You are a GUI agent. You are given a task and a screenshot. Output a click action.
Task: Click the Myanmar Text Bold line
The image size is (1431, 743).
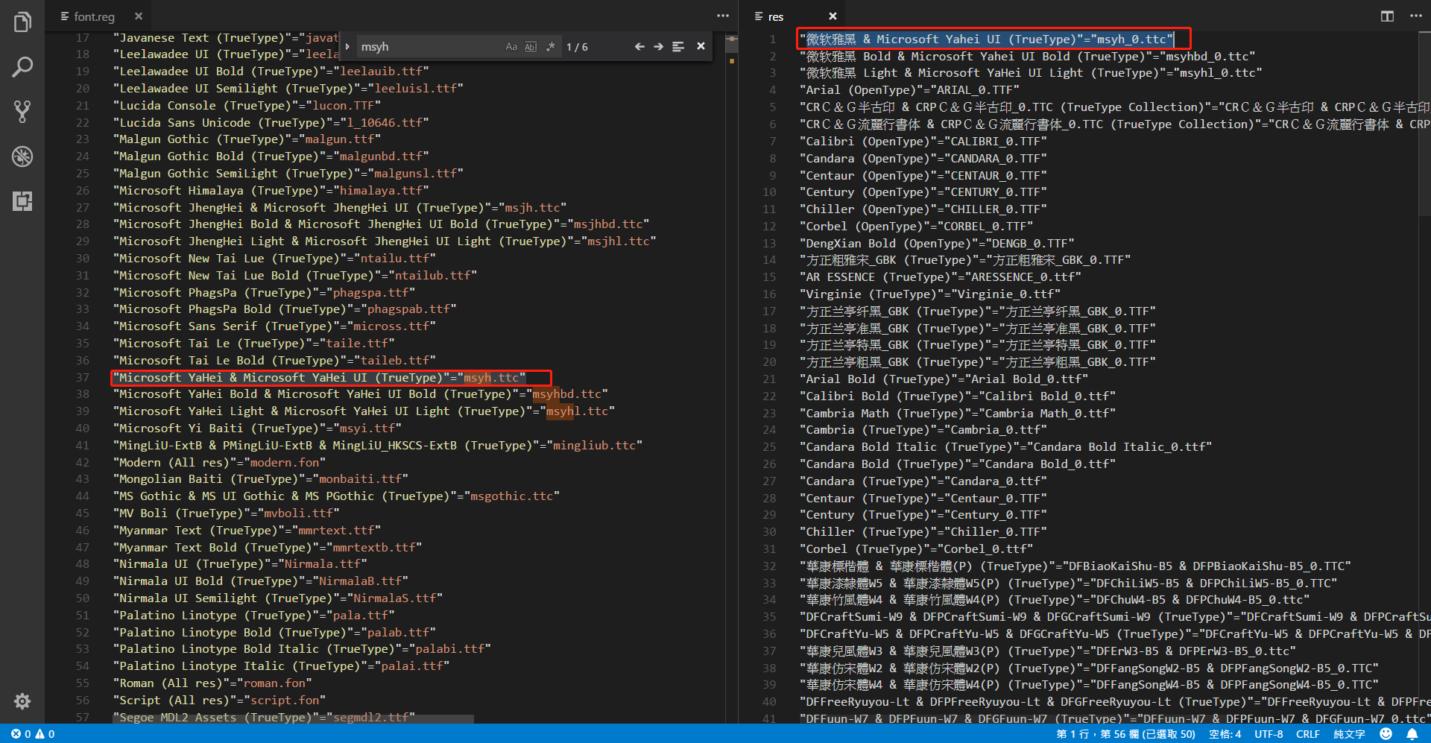(268, 548)
